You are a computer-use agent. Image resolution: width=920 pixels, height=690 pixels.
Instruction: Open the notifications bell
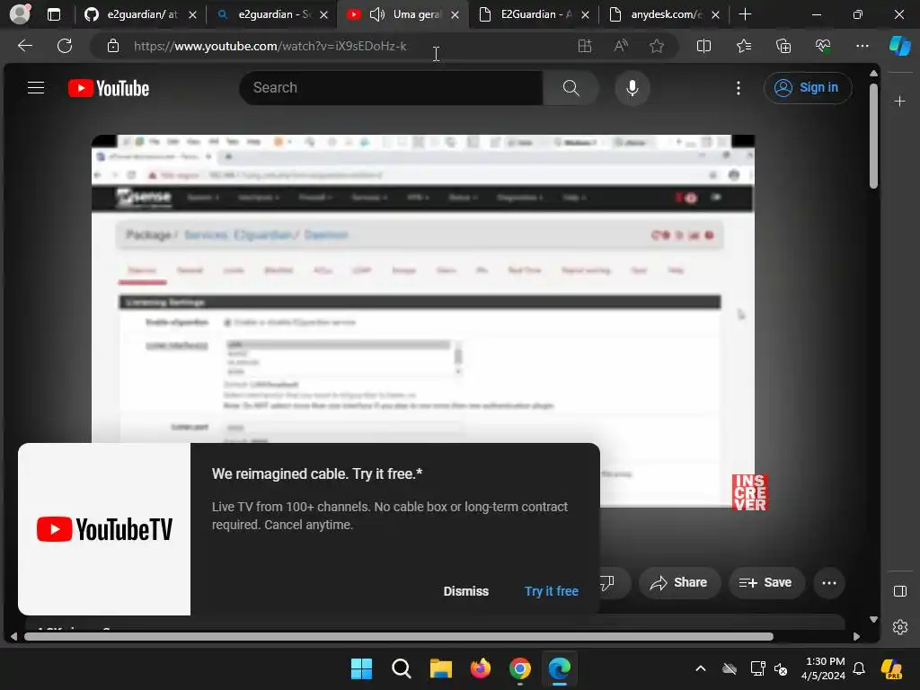(x=859, y=668)
